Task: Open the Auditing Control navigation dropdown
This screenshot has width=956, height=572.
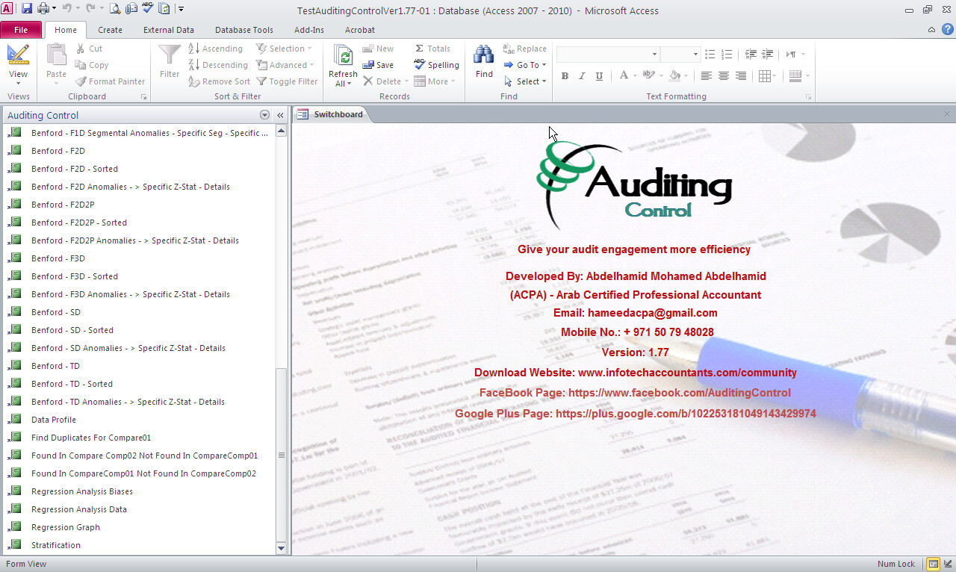Action: pyautogui.click(x=264, y=115)
